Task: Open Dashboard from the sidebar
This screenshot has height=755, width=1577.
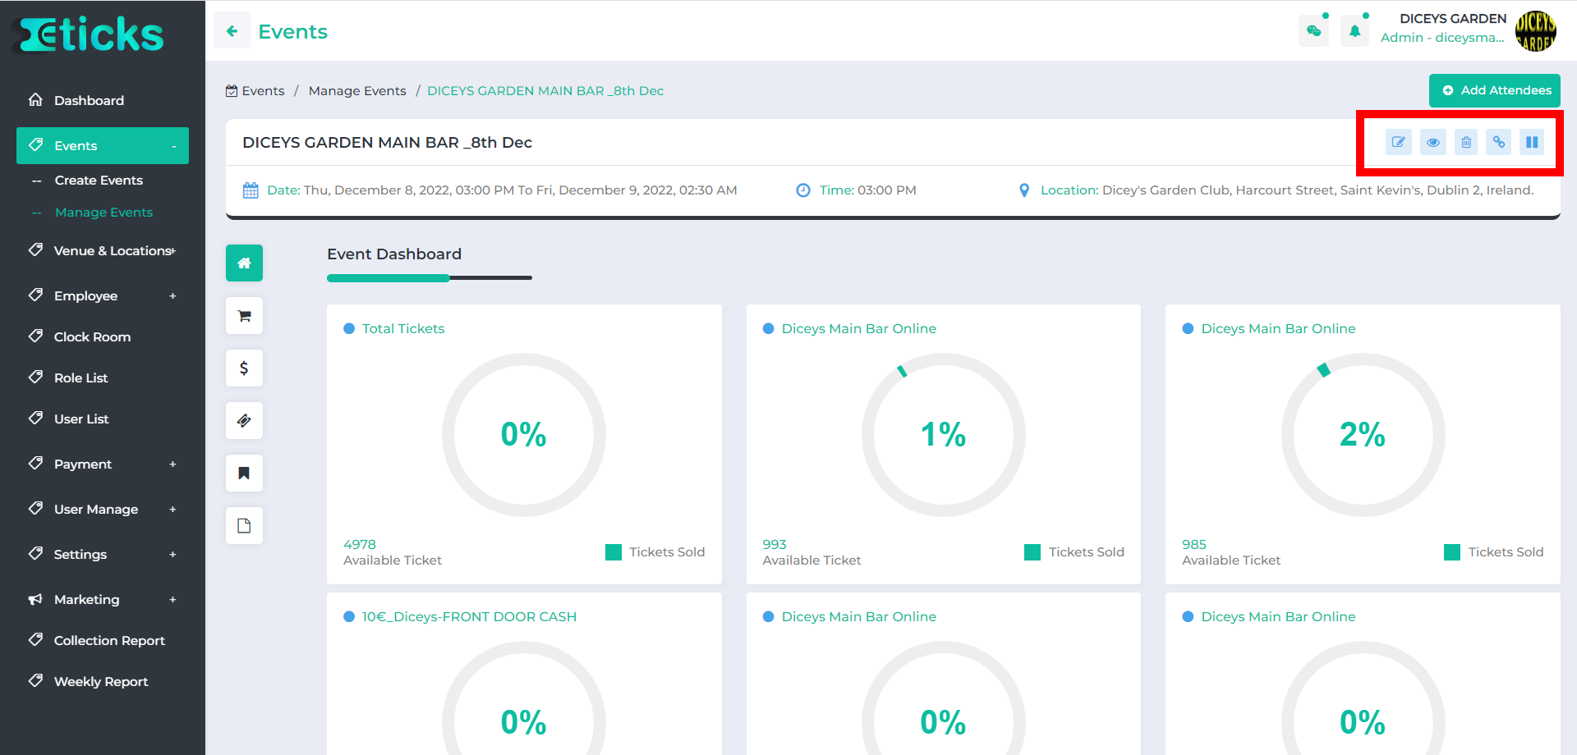Action: tap(89, 100)
